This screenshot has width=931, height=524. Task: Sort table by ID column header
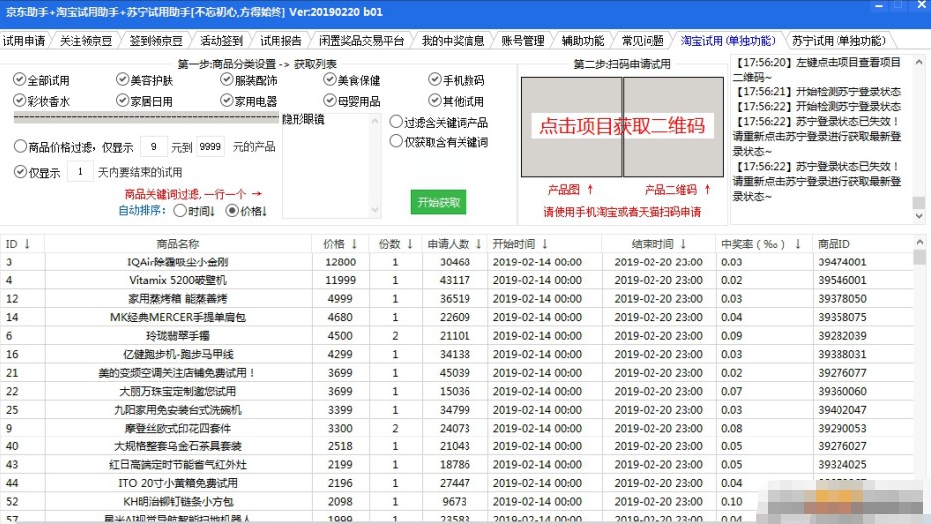coord(22,244)
